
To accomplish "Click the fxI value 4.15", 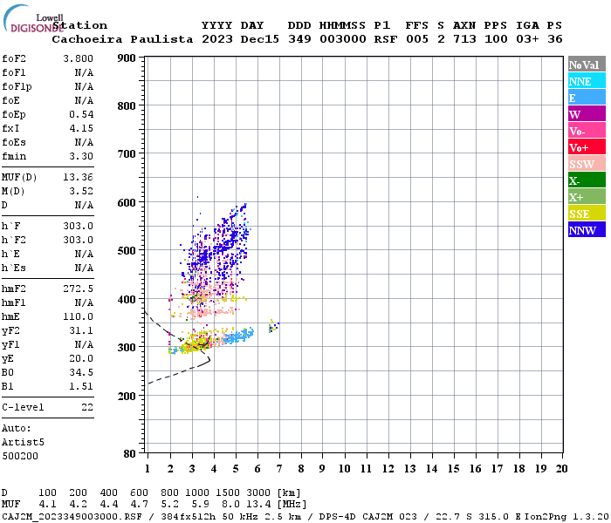I will click(81, 128).
